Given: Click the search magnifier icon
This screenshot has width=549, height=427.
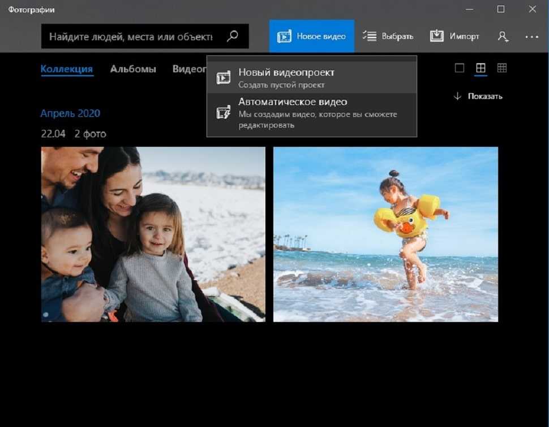Looking at the screenshot, I should 232,36.
